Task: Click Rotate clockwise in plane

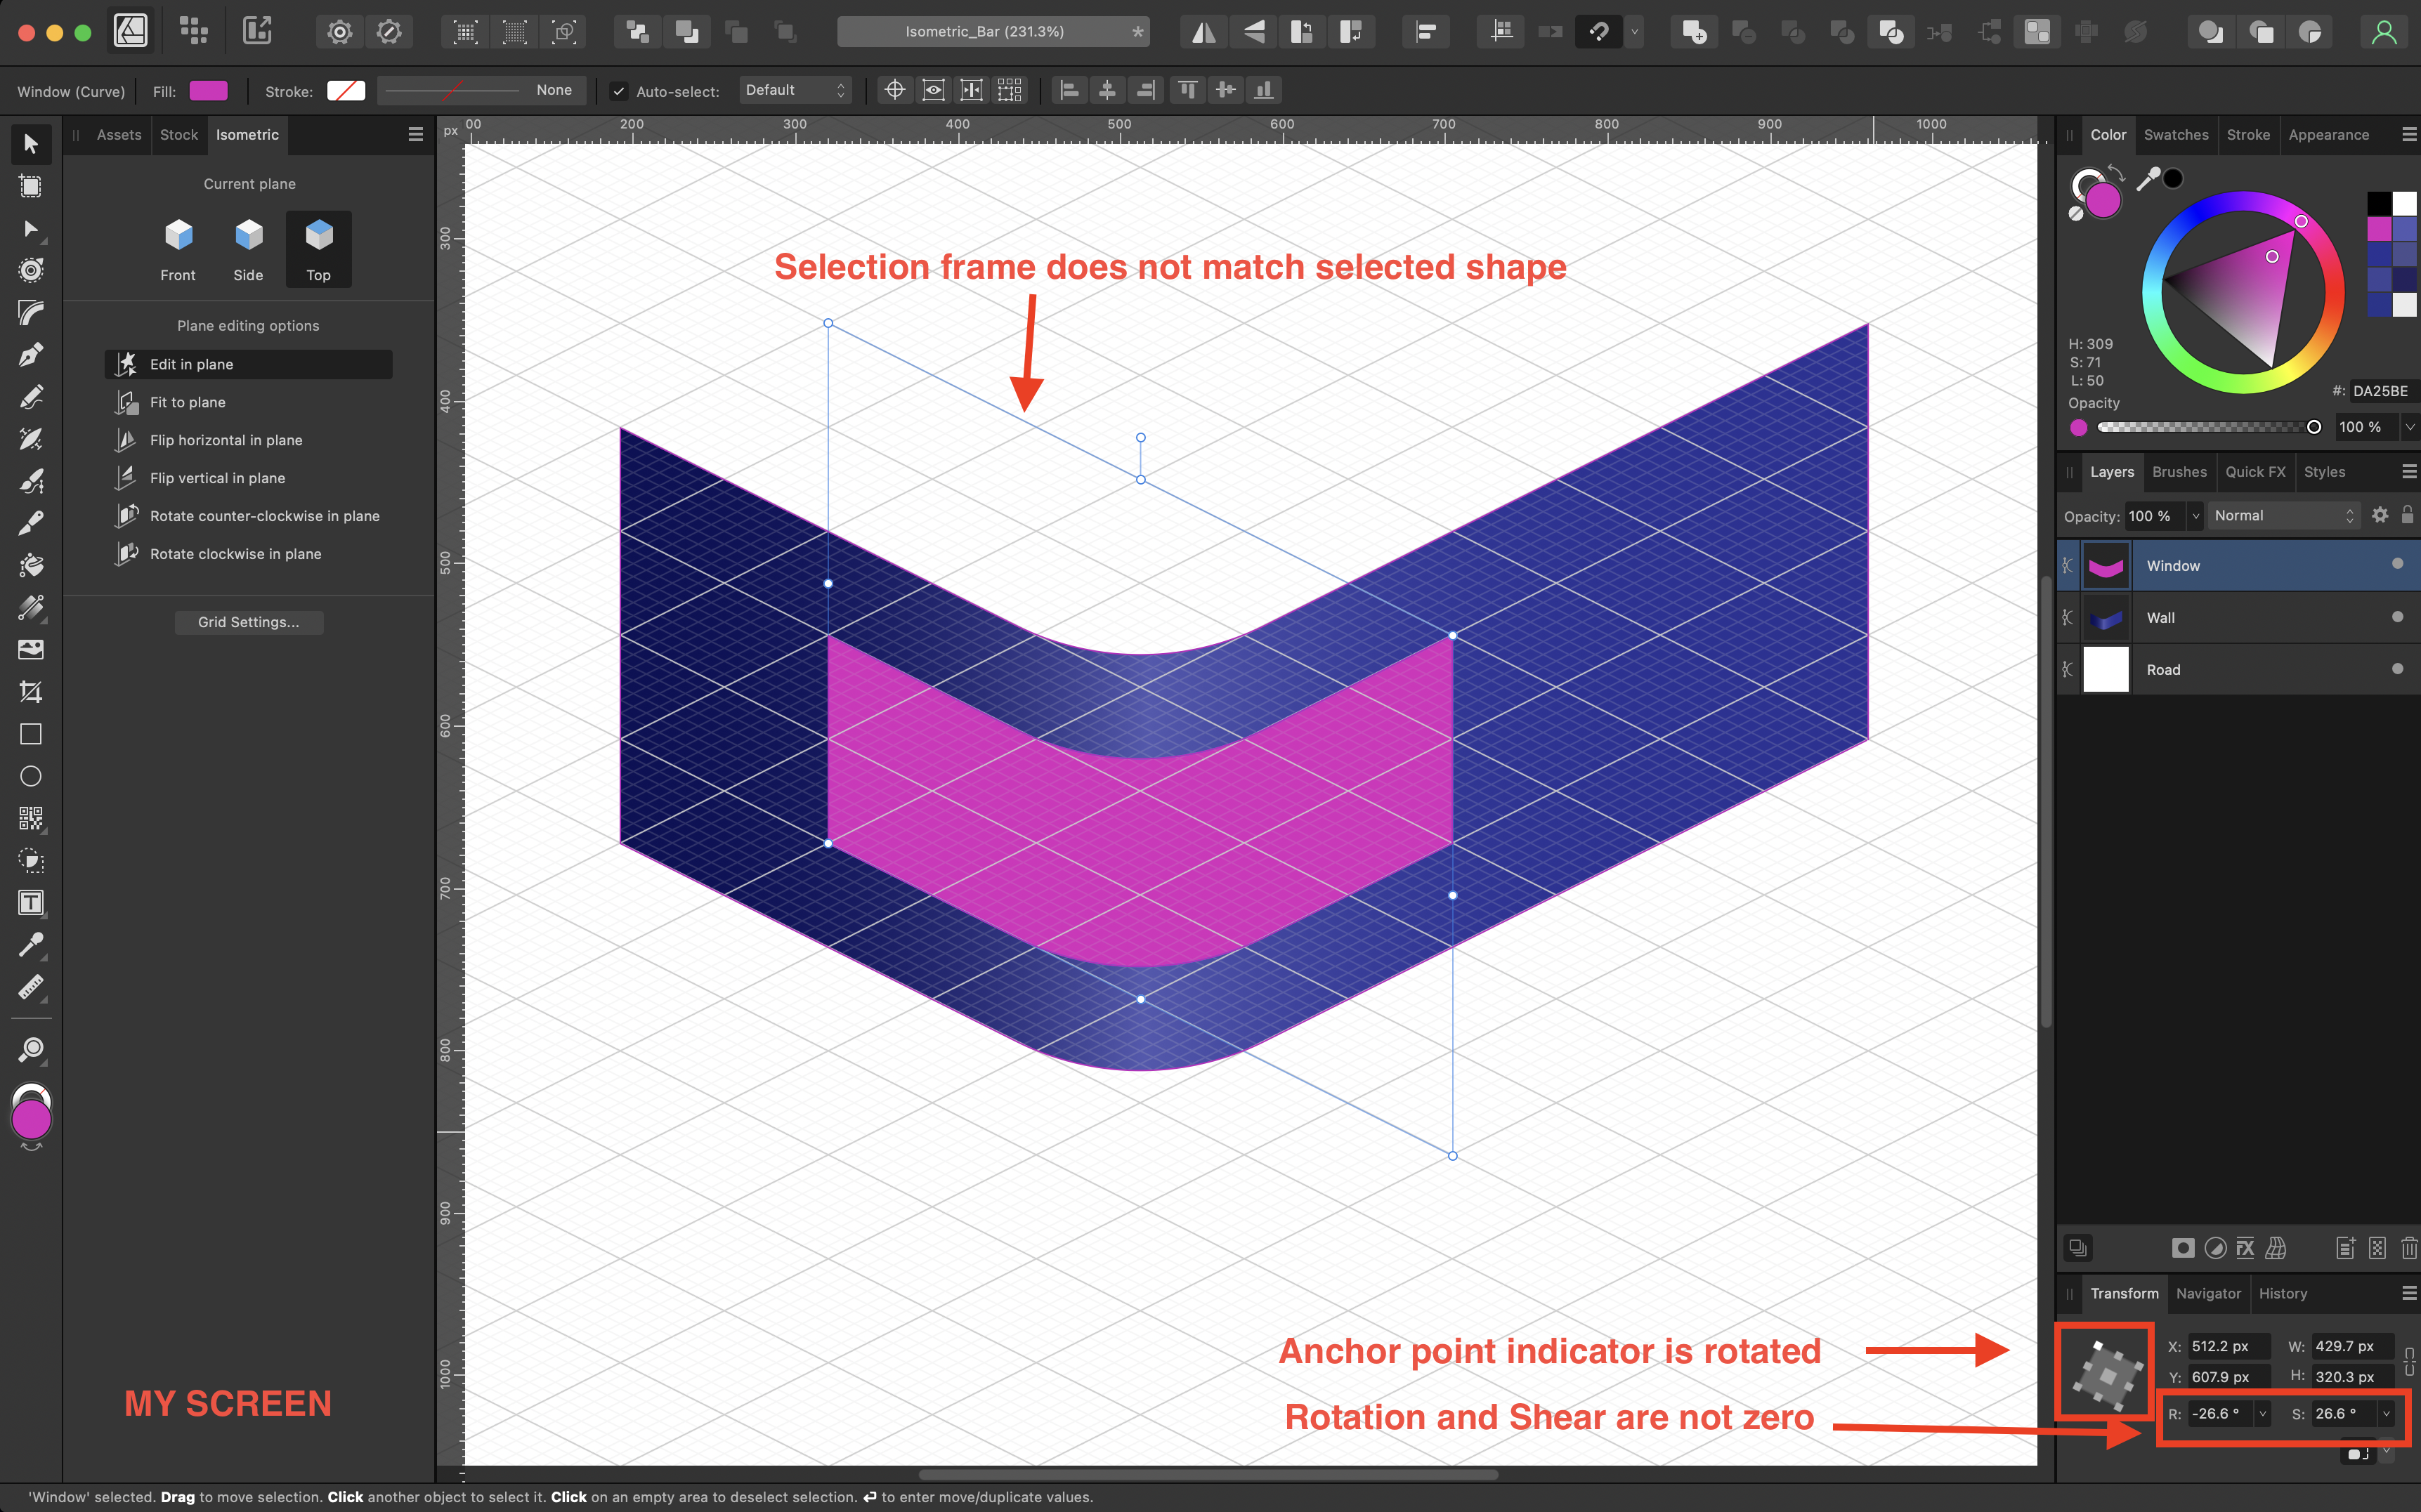Action: click(249, 554)
